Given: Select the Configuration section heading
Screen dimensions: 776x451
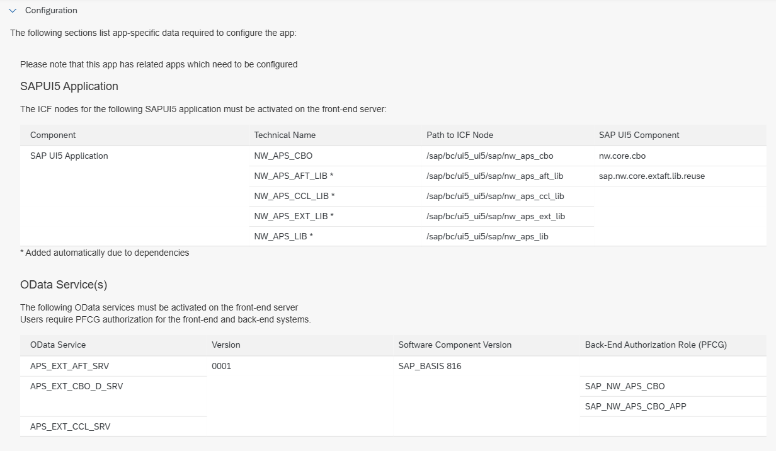Looking at the screenshot, I should tap(51, 11).
